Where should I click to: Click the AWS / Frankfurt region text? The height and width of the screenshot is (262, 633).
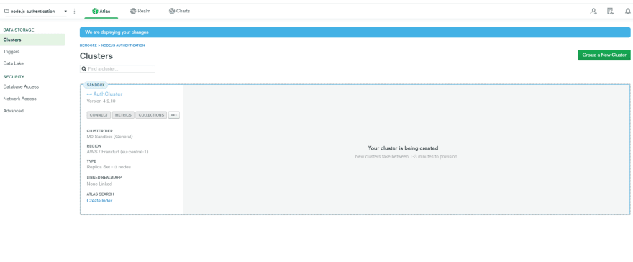coord(117,152)
